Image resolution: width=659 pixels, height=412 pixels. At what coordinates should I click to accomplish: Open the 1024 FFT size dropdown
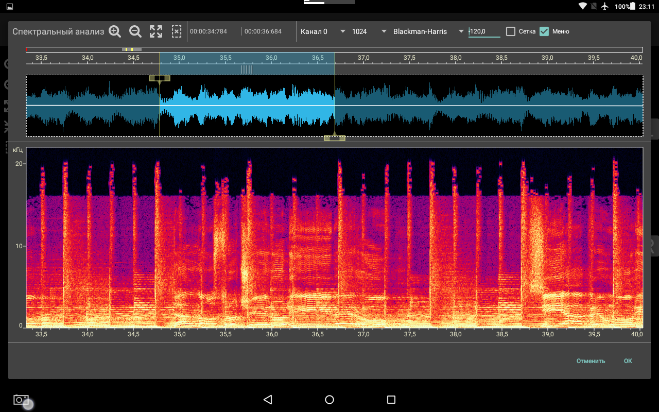[x=369, y=31]
